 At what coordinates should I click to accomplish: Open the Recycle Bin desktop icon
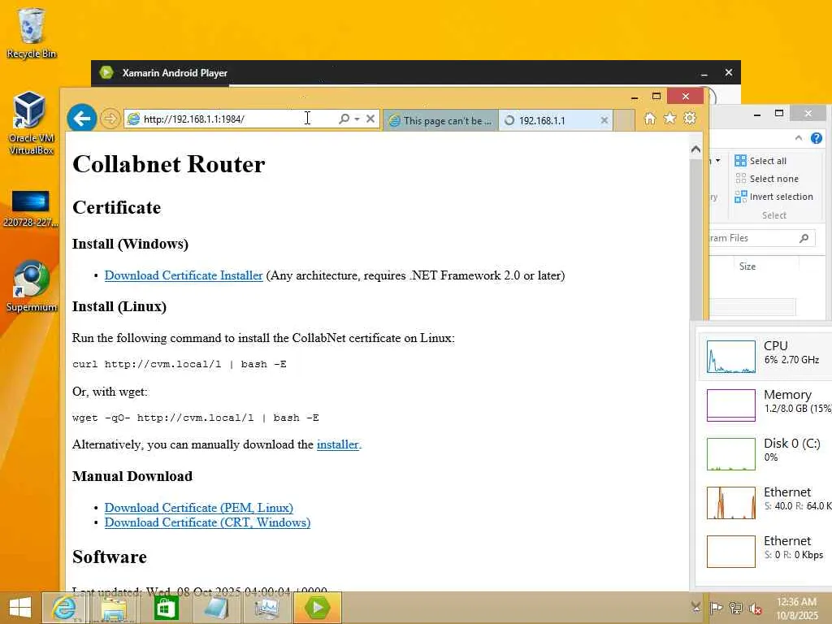click(31, 32)
